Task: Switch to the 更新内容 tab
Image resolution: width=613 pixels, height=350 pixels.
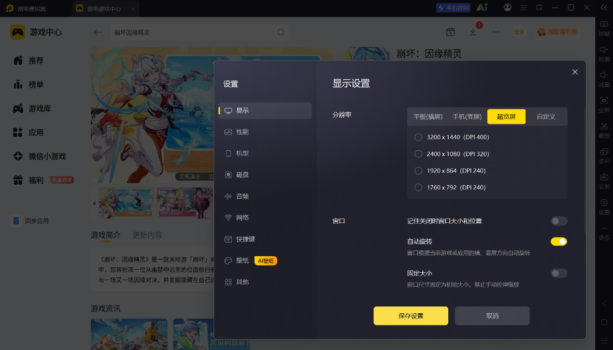Action: [147, 235]
